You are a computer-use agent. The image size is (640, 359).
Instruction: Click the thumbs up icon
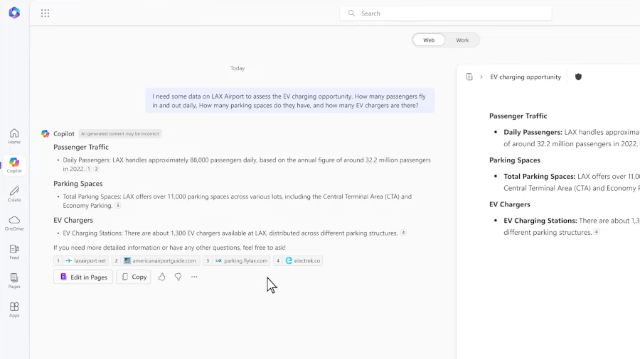(x=161, y=277)
